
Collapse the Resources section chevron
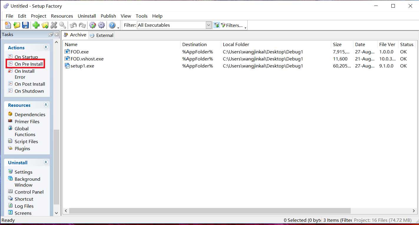pos(46,105)
